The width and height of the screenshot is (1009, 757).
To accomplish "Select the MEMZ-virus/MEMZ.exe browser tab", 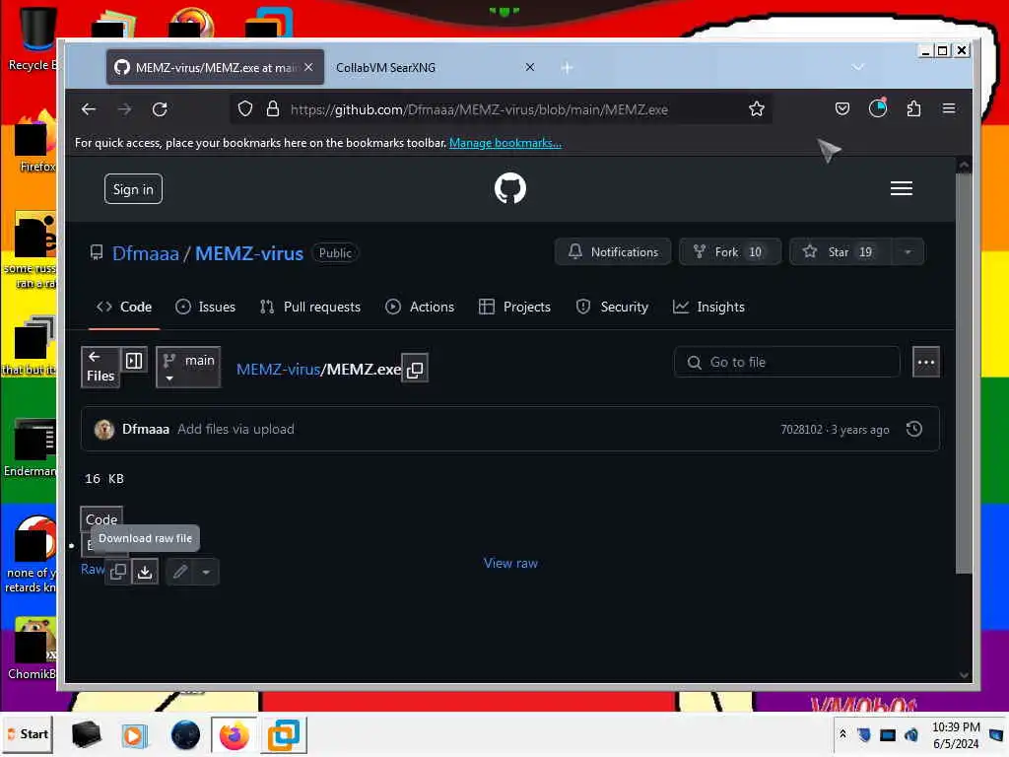I will 215,68.
